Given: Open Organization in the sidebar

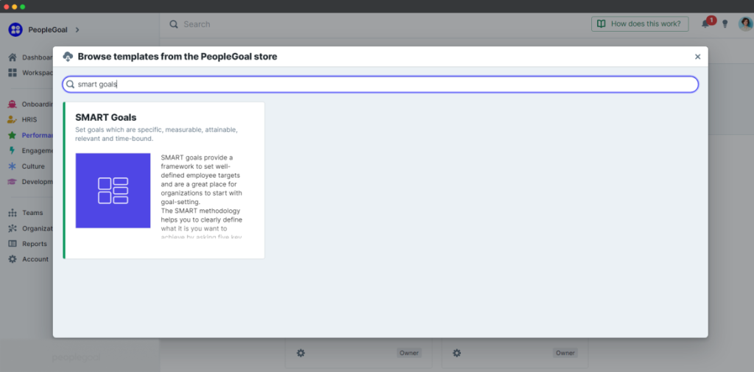Looking at the screenshot, I should [x=30, y=228].
